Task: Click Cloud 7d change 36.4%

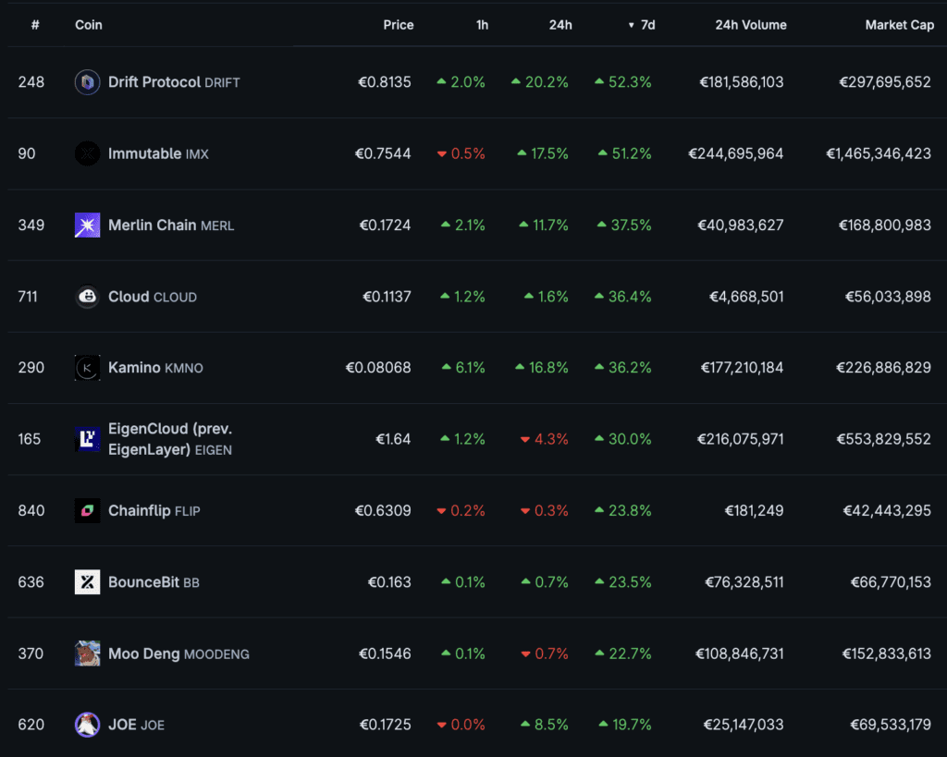Action: coord(622,297)
